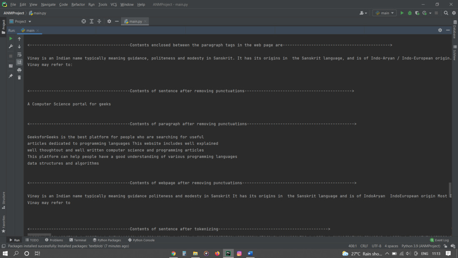The image size is (458, 258).
Task: Click the disabled Stop button in top toolbar
Action: [436, 13]
